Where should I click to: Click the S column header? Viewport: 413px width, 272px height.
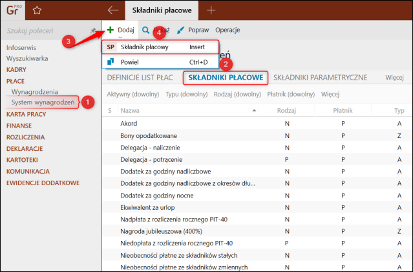(x=110, y=111)
